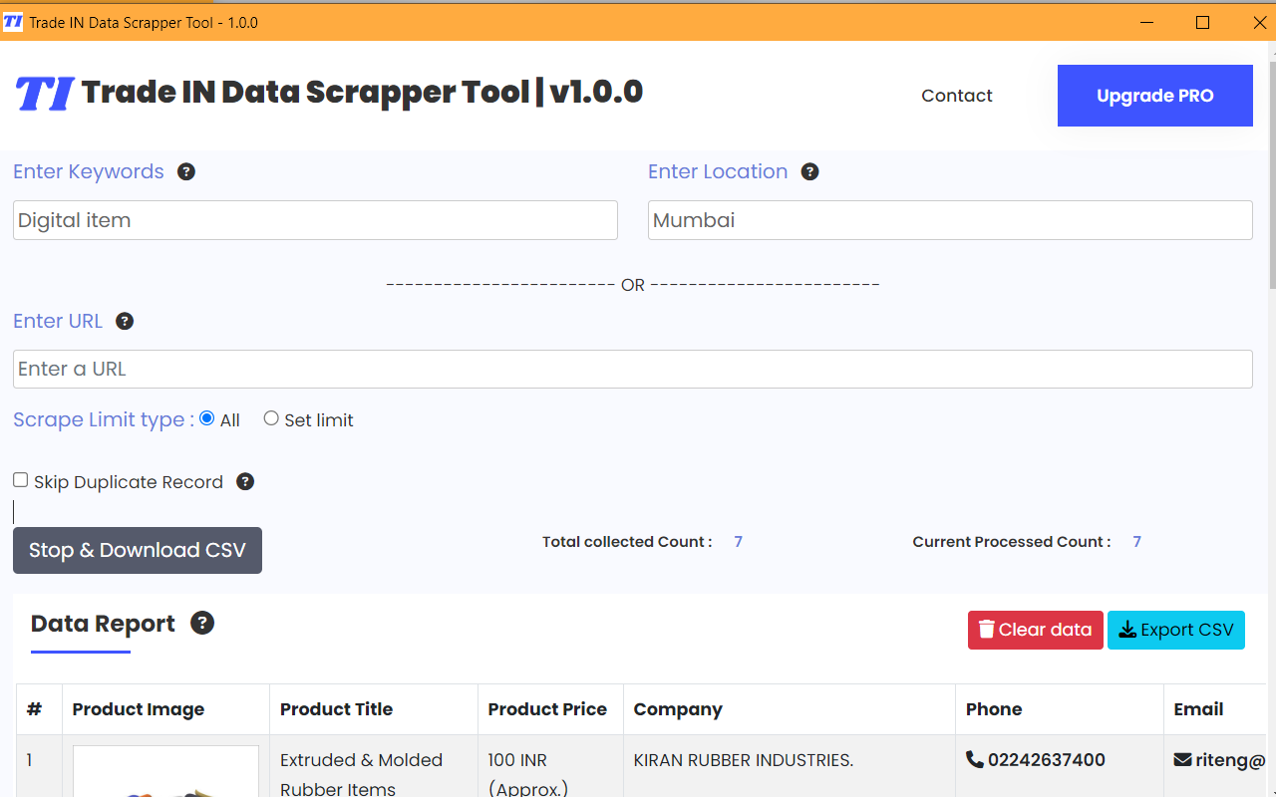The image size is (1276, 797).
Task: Click Total collected Count value 7
Action: (x=739, y=542)
